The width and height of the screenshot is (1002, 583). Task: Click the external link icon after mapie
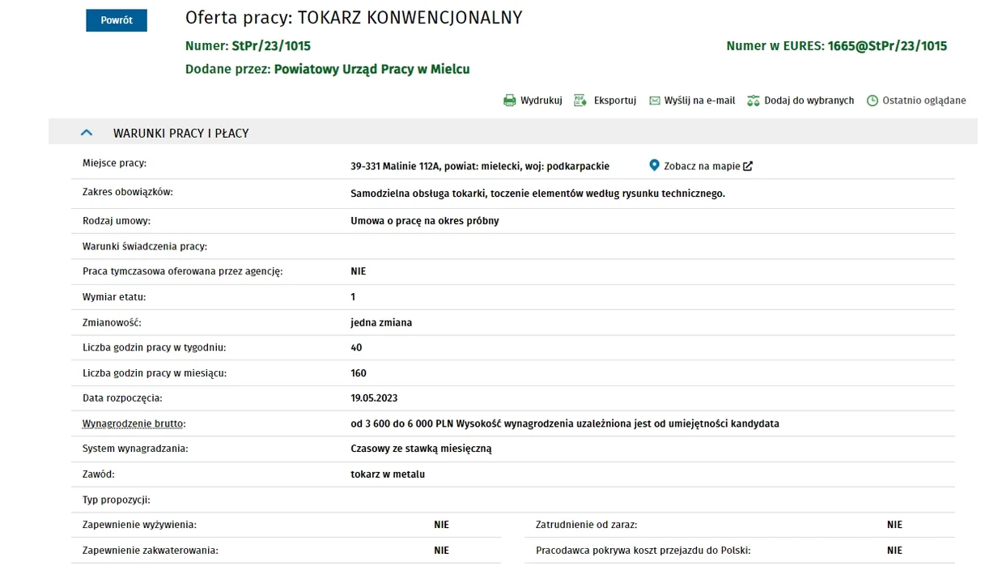click(748, 166)
